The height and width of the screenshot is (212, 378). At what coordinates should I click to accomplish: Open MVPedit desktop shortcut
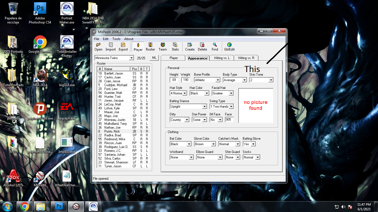[x=40, y=178]
